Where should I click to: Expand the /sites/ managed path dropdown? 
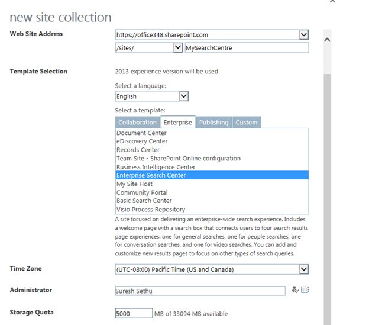(178, 47)
